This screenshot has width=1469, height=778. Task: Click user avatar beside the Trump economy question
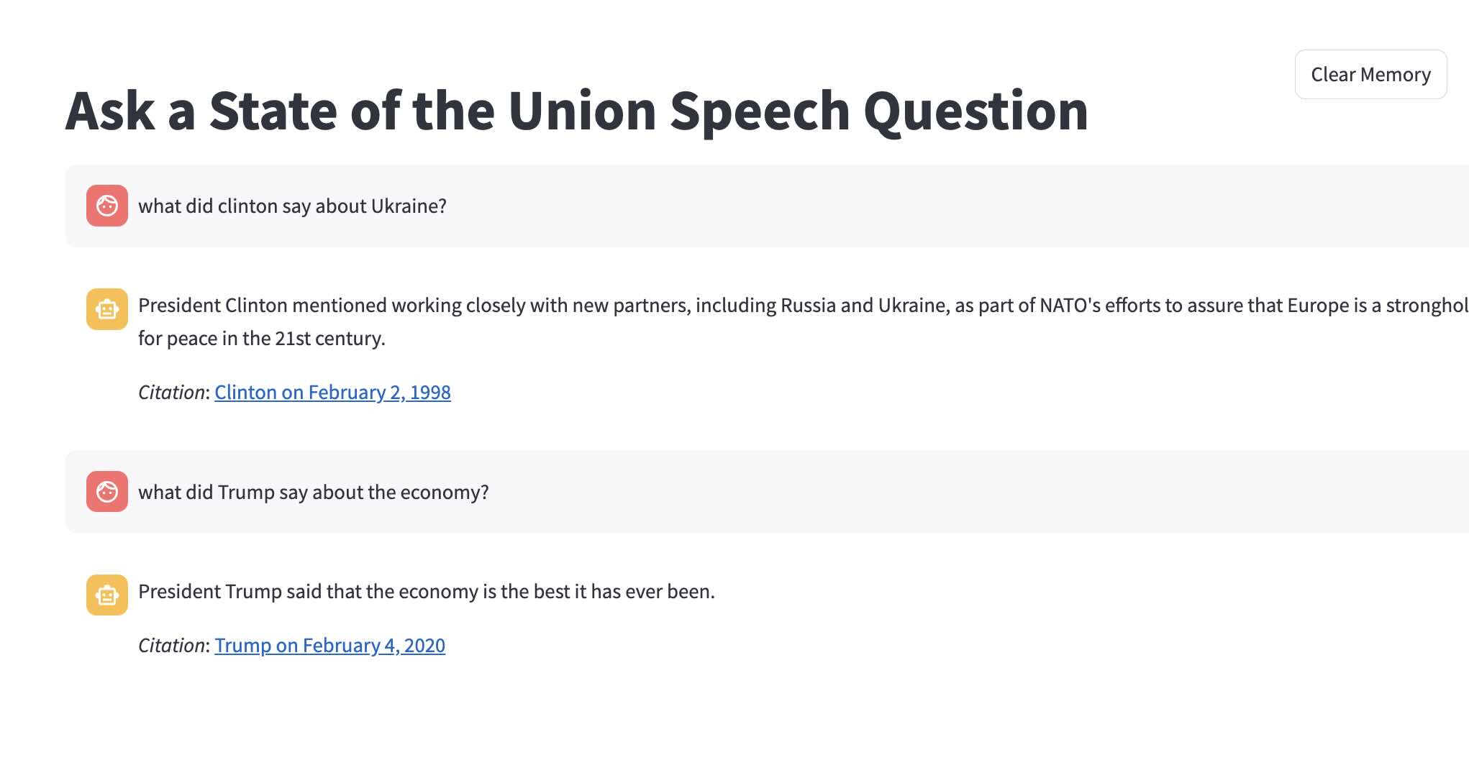(x=107, y=492)
